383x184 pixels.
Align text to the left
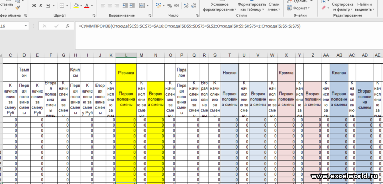tap(103, 6)
